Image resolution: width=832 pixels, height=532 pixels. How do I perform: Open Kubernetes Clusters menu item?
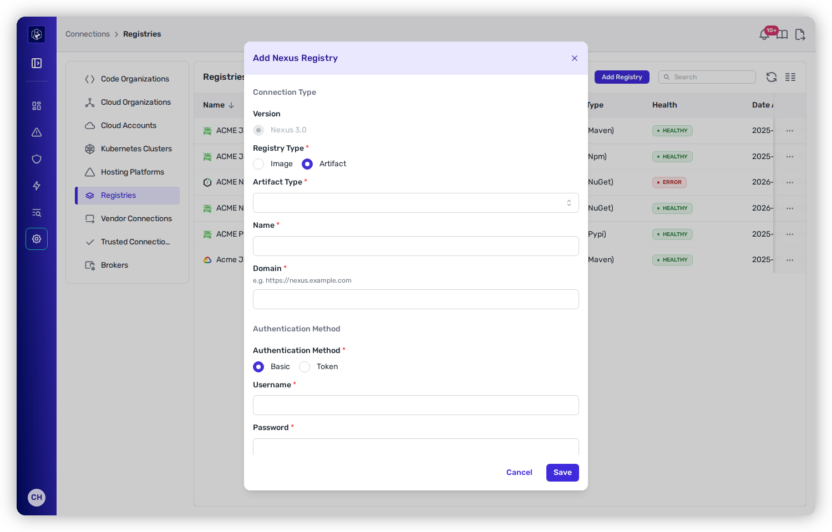[x=127, y=149]
